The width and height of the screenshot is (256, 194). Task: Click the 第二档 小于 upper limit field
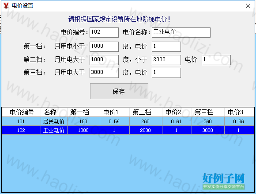click(x=166, y=60)
